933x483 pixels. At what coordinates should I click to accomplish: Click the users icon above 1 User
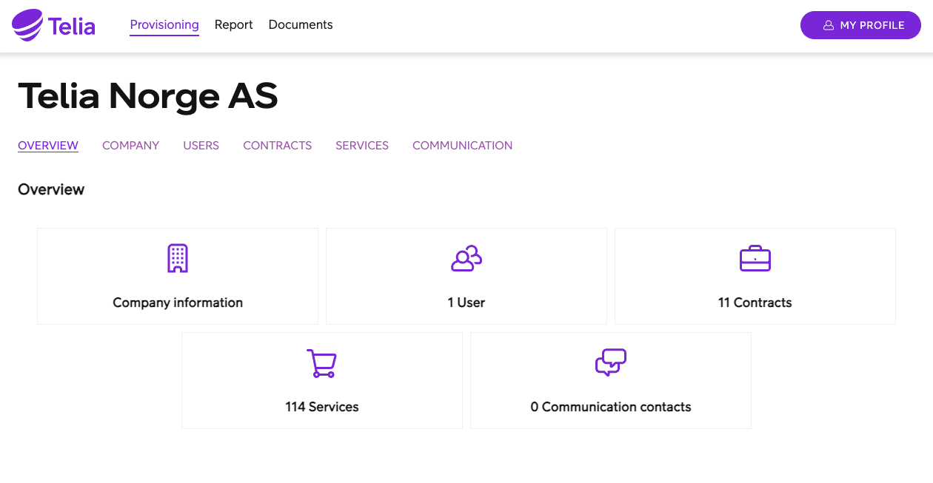click(466, 258)
